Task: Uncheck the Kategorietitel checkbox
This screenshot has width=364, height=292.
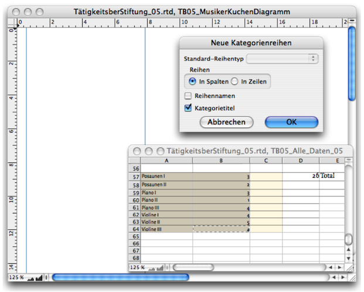Action: [x=188, y=107]
